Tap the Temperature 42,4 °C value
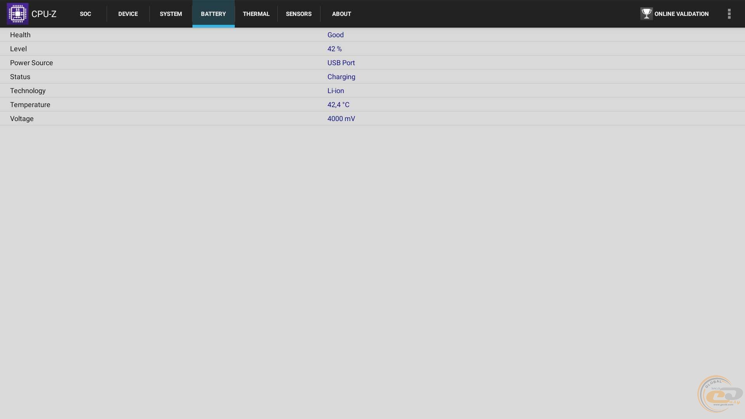The width and height of the screenshot is (745, 419). [338, 105]
